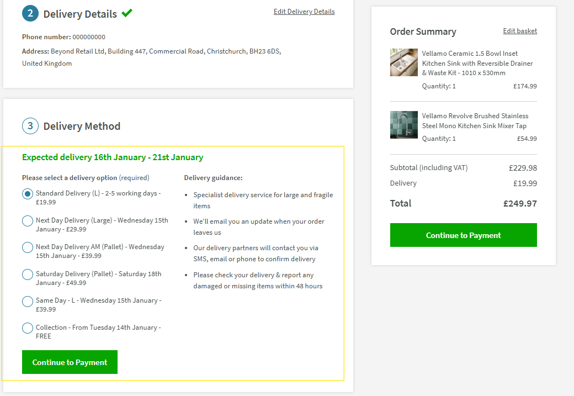Choose Same Day - L delivery
The image size is (574, 396).
coord(28,301)
